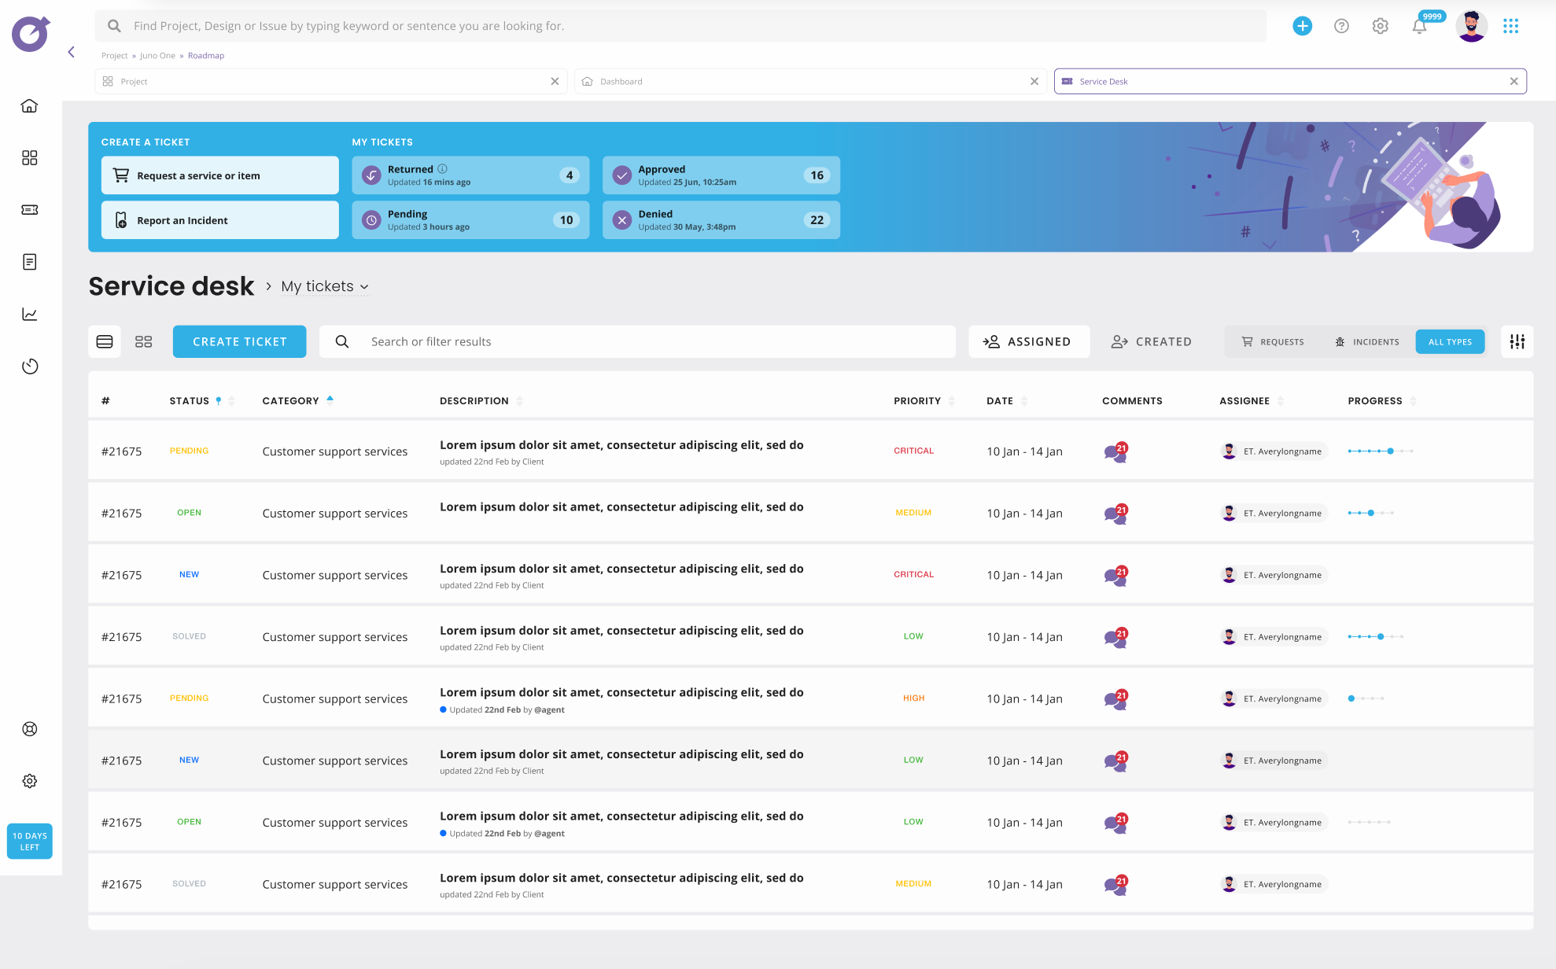1556x969 pixels.
Task: Expand the My tickets dropdown
Action: (x=325, y=286)
